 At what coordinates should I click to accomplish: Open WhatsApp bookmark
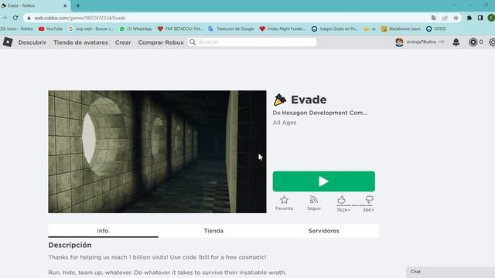135,29
